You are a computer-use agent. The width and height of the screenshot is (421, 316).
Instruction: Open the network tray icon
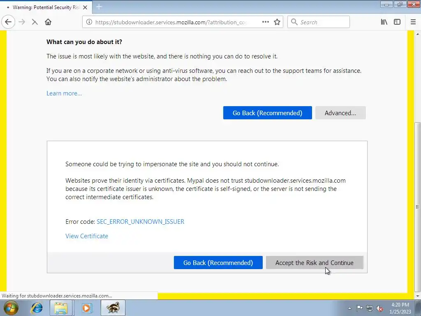(370, 308)
